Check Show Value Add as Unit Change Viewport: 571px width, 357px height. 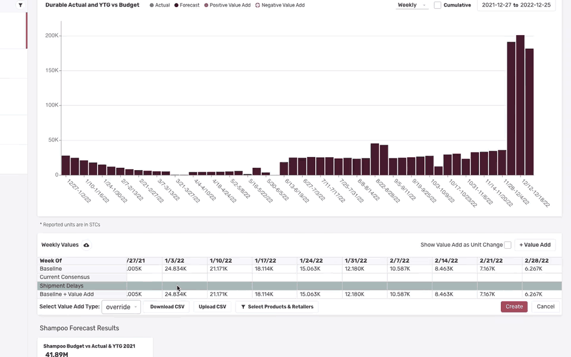[x=507, y=245]
